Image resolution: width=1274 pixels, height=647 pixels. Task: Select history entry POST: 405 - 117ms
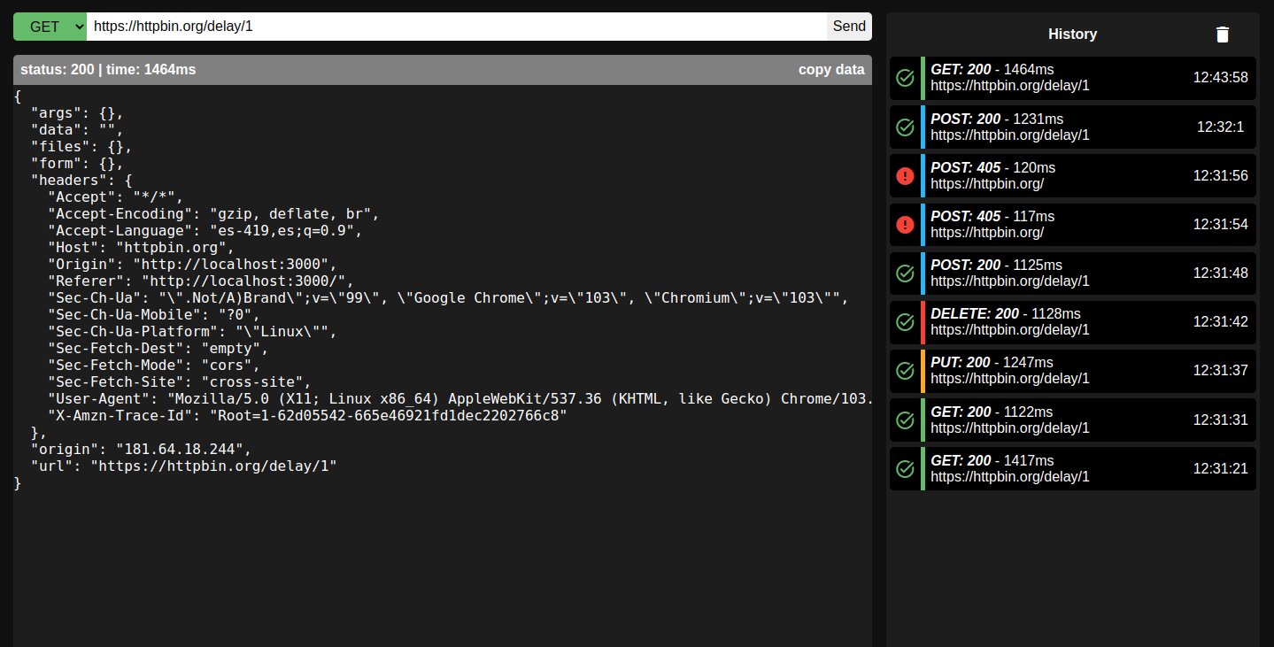click(1073, 224)
